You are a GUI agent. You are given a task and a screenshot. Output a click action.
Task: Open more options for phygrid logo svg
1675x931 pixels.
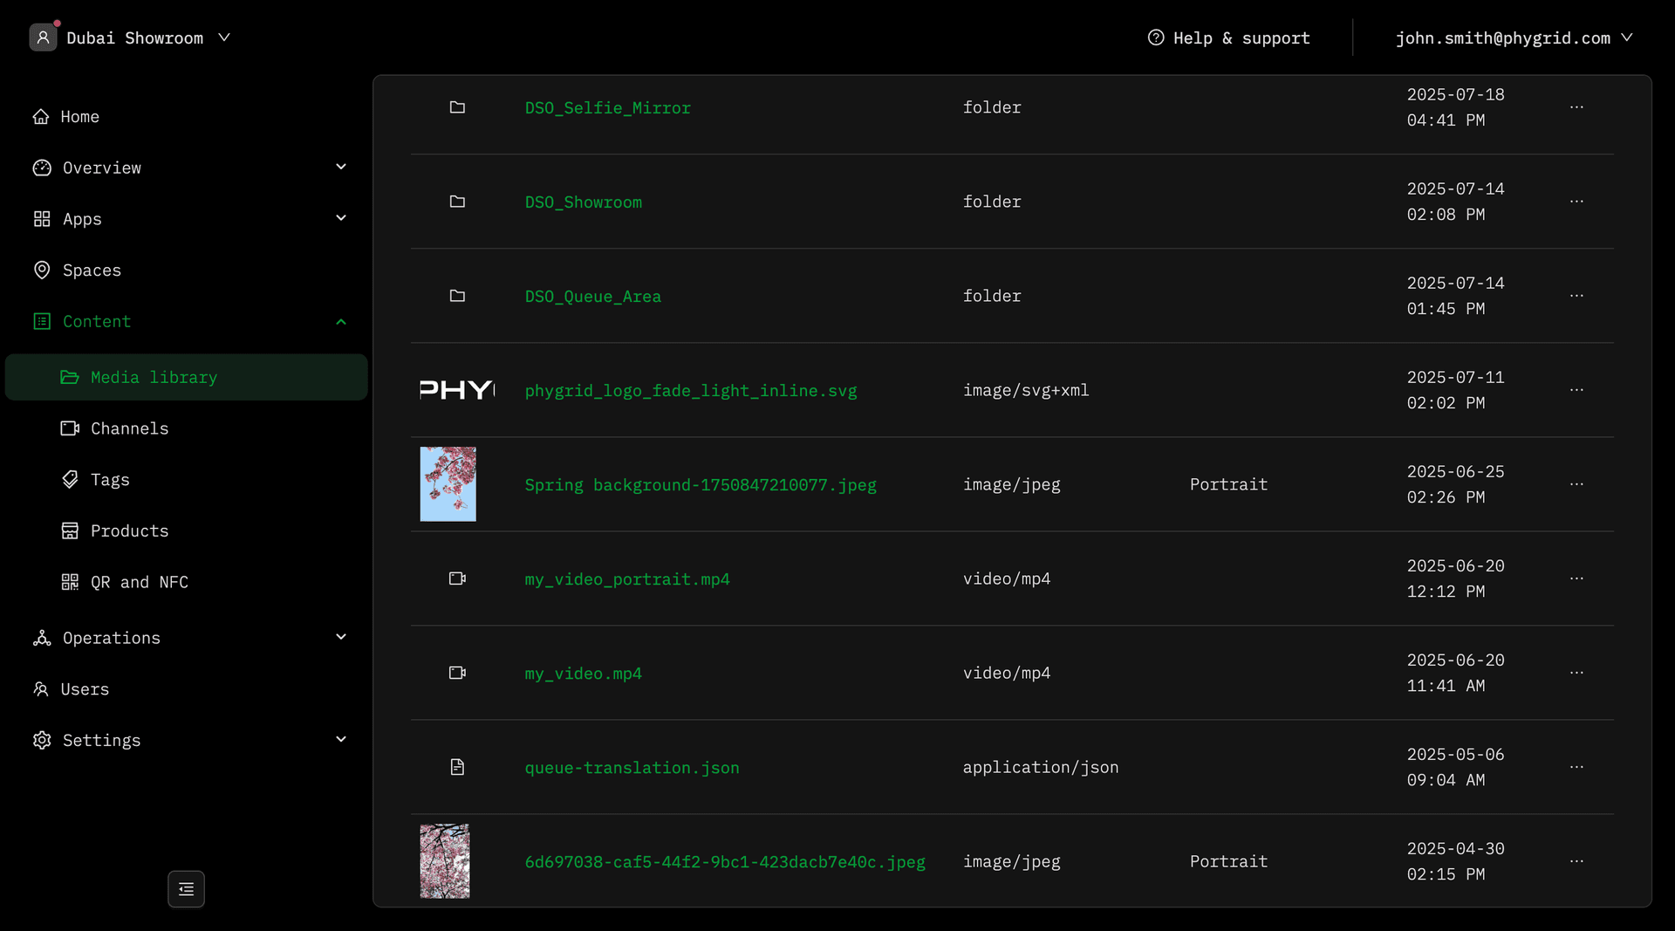pyautogui.click(x=1576, y=390)
